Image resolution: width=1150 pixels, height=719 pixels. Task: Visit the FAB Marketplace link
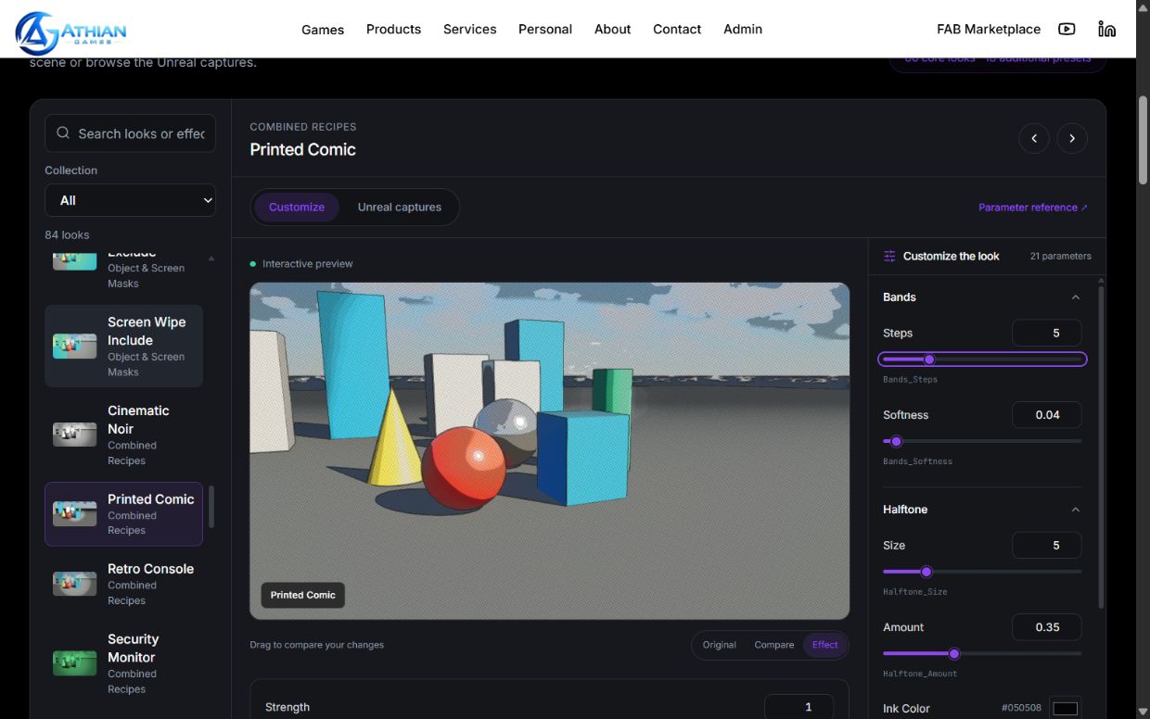(x=989, y=30)
